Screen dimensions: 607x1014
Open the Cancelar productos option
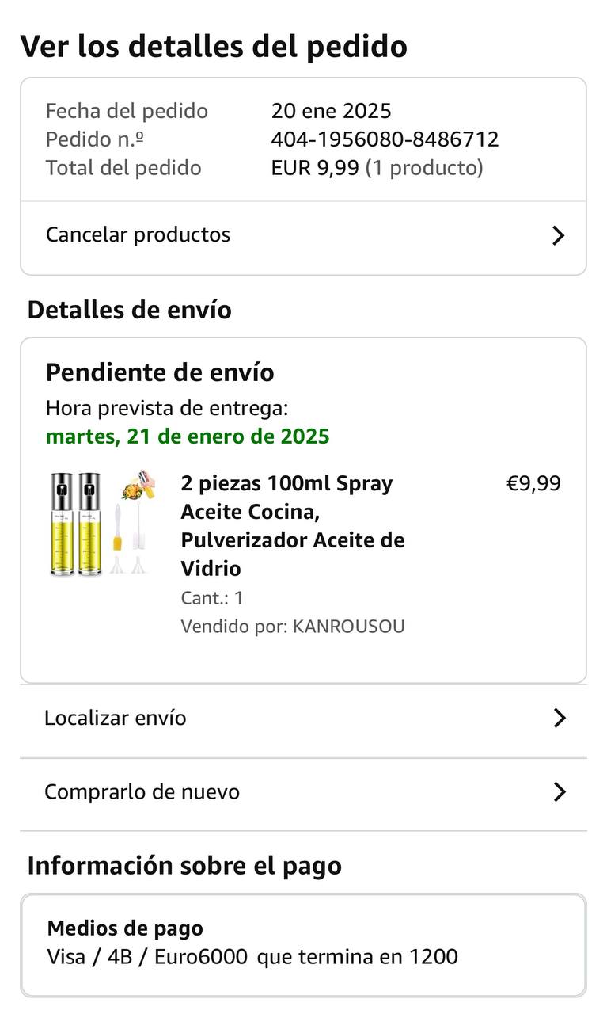pyautogui.click(x=138, y=234)
